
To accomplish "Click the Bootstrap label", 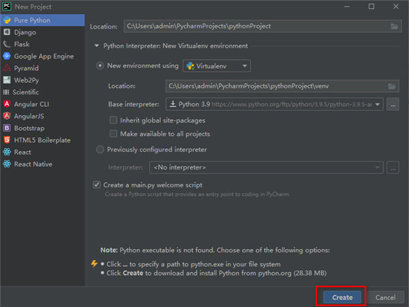I will click(29, 128).
